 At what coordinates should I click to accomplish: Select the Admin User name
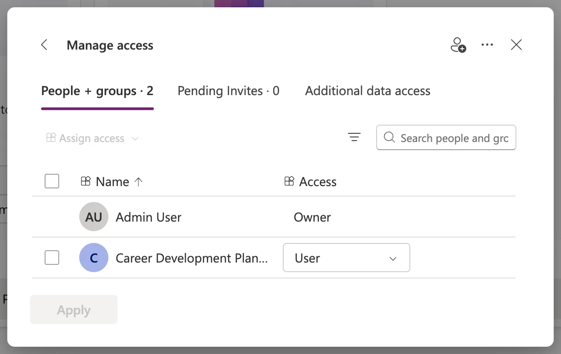[148, 217]
